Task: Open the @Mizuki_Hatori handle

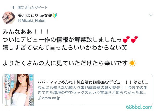Action: (32, 21)
